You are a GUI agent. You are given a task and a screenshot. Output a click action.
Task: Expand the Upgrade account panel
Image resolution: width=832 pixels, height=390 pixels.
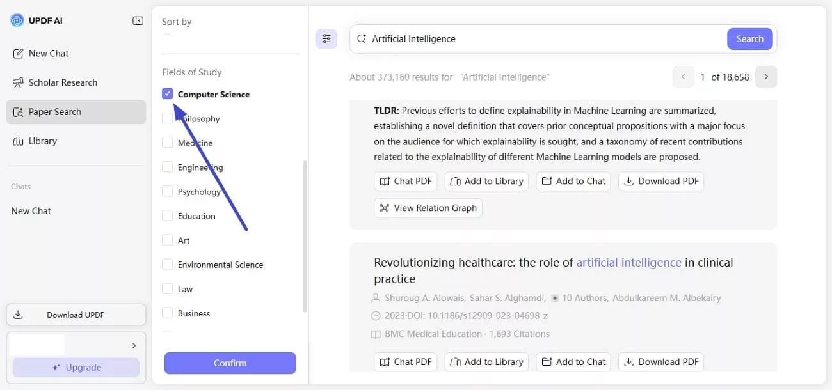tap(134, 345)
